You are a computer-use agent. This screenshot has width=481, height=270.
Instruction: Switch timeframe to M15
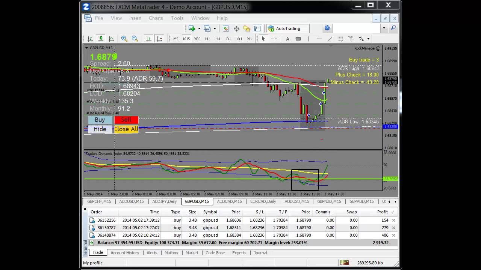click(186, 39)
